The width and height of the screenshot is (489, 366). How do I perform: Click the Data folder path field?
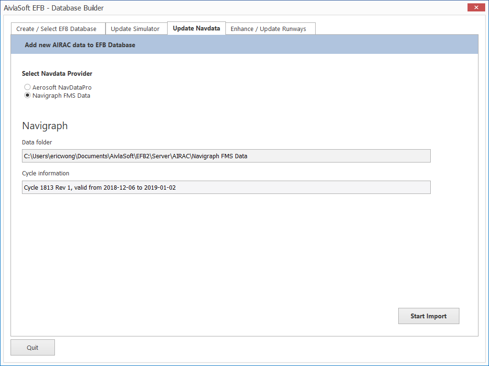tap(226, 156)
